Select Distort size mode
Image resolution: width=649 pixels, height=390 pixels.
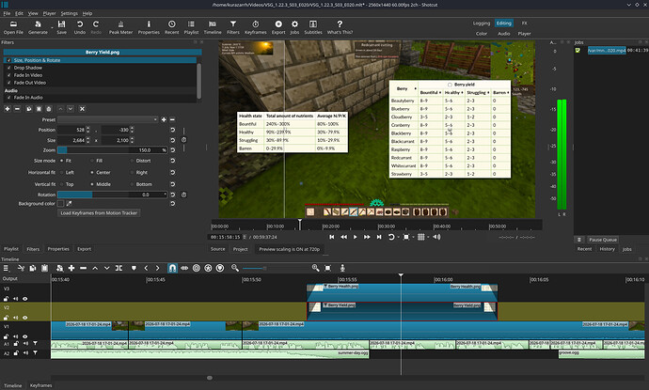(141, 161)
